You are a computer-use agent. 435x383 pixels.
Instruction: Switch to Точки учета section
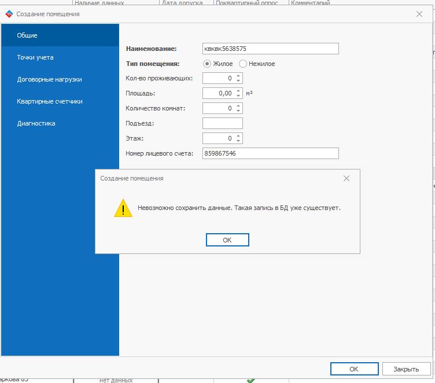click(x=35, y=57)
